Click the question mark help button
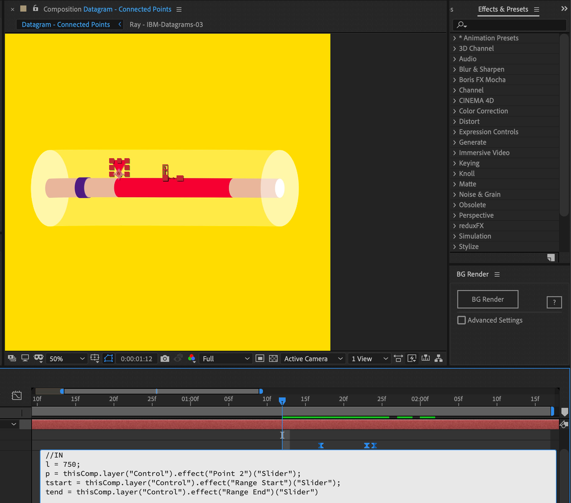 click(x=554, y=303)
